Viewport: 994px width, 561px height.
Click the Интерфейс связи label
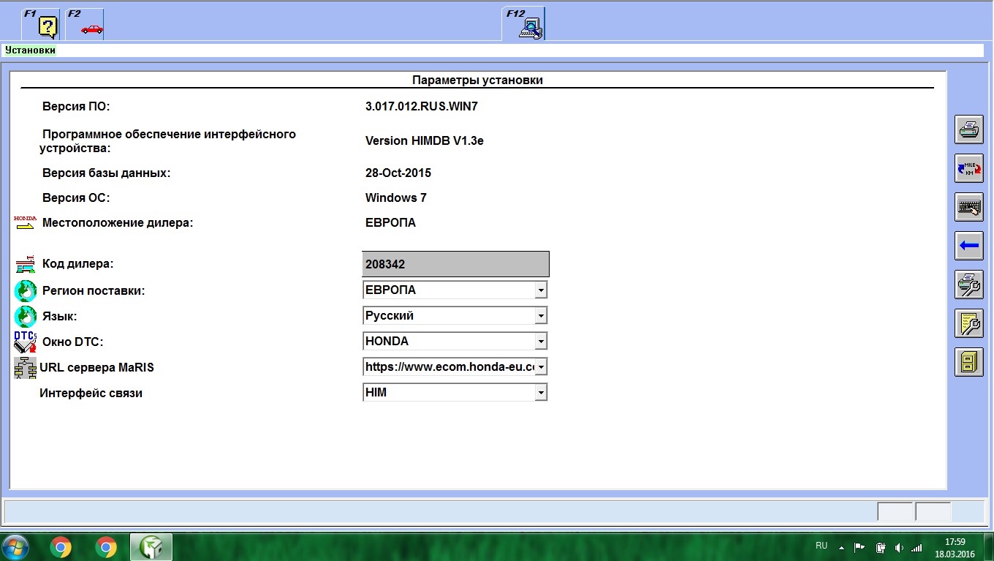[91, 393]
